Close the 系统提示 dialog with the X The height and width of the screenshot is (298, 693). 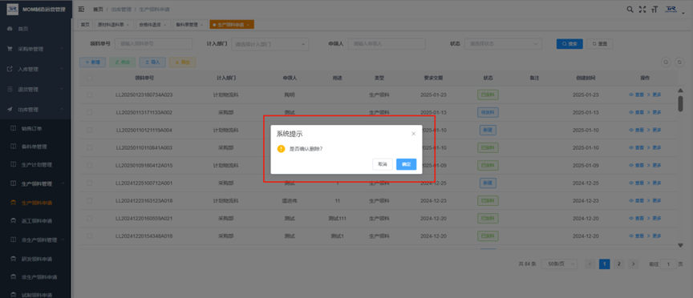pos(413,134)
